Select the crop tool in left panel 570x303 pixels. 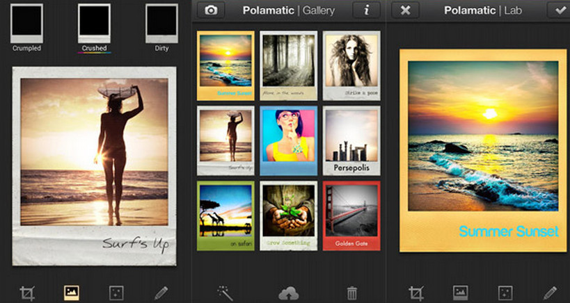28,293
